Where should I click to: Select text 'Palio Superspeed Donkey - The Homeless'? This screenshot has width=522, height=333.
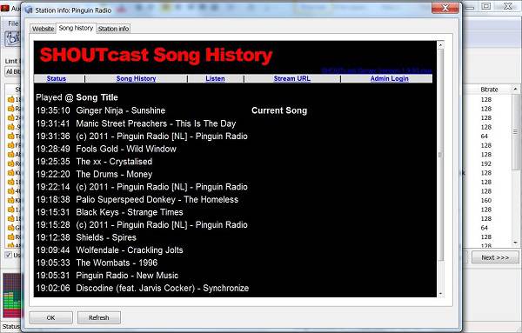tap(157, 199)
